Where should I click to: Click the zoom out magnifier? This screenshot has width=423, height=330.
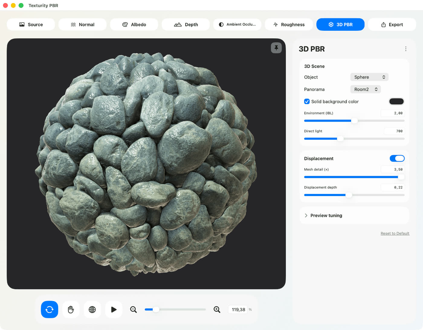pyautogui.click(x=133, y=309)
